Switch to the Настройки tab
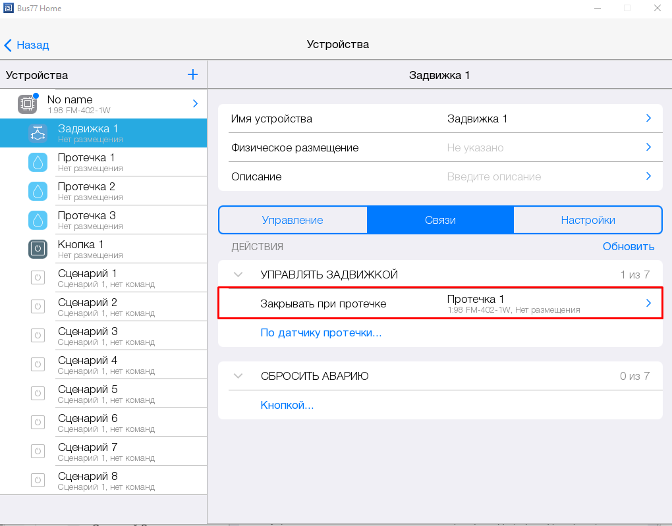The image size is (672, 526). [x=588, y=220]
